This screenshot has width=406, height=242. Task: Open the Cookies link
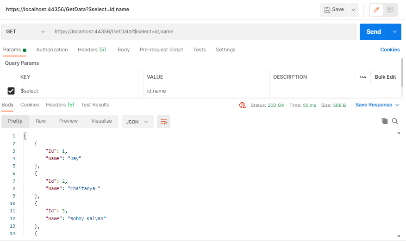390,50
